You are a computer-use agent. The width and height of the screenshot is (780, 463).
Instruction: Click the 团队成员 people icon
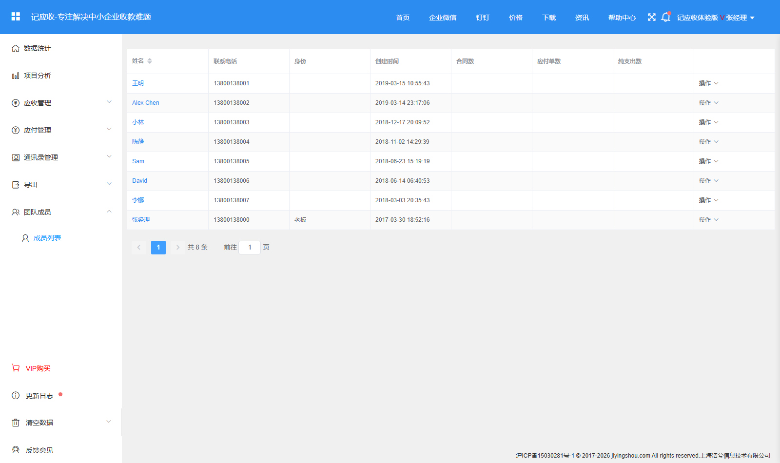tap(16, 212)
